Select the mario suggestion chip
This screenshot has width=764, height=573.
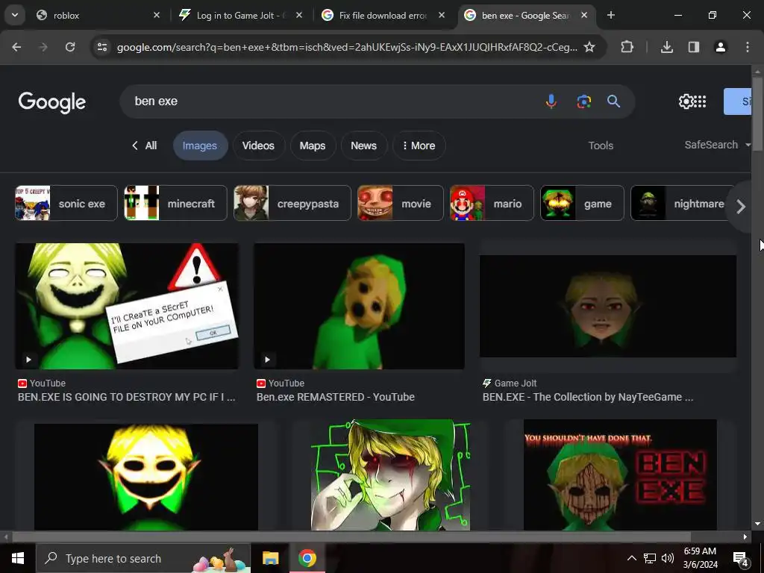point(492,203)
